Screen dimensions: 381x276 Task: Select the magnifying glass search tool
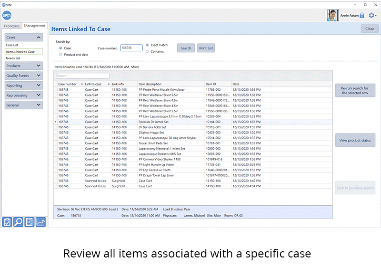[18, 222]
